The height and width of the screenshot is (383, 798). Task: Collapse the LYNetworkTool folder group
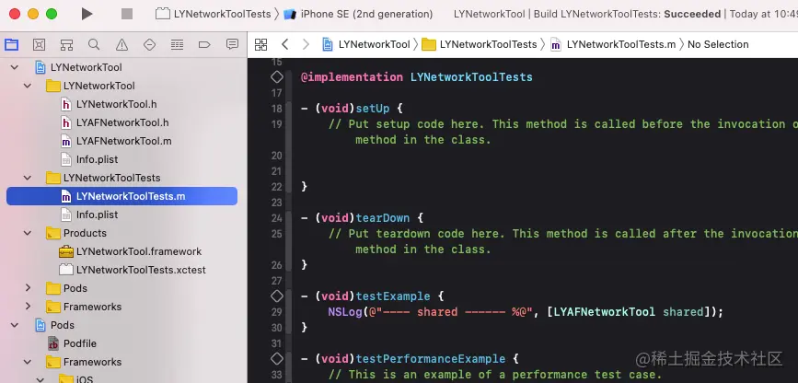coord(28,86)
